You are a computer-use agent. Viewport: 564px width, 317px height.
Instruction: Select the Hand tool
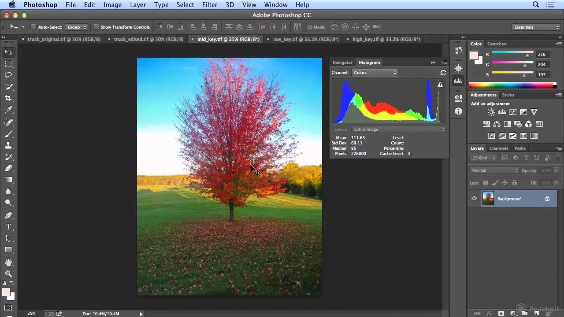coord(8,262)
